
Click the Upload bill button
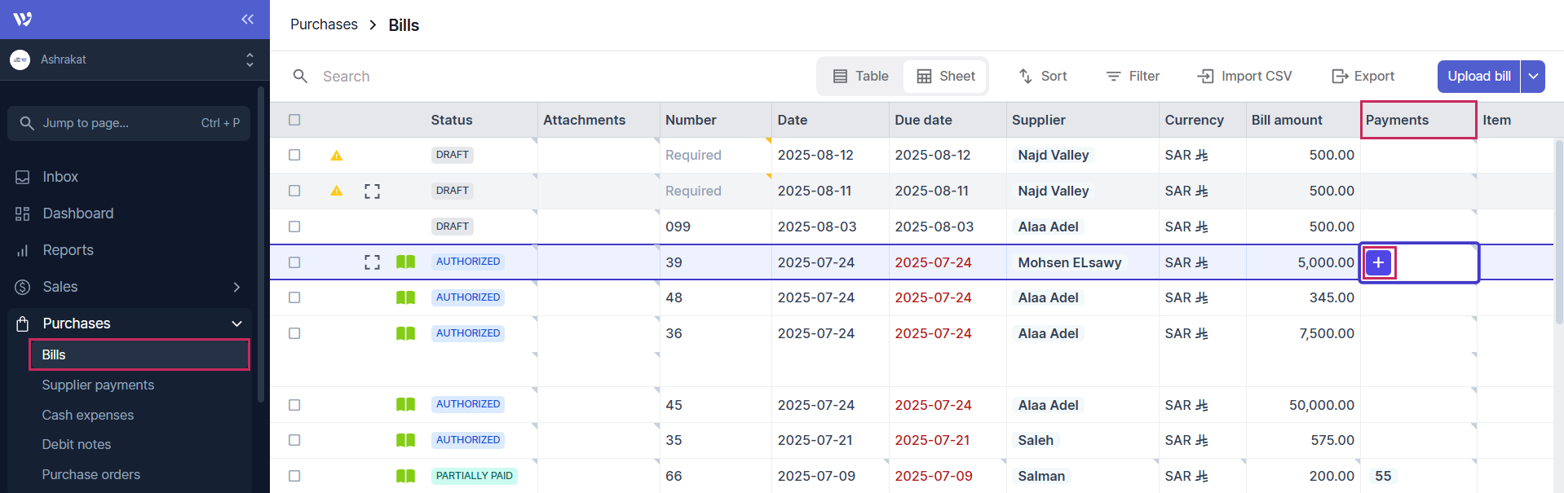coord(1478,76)
